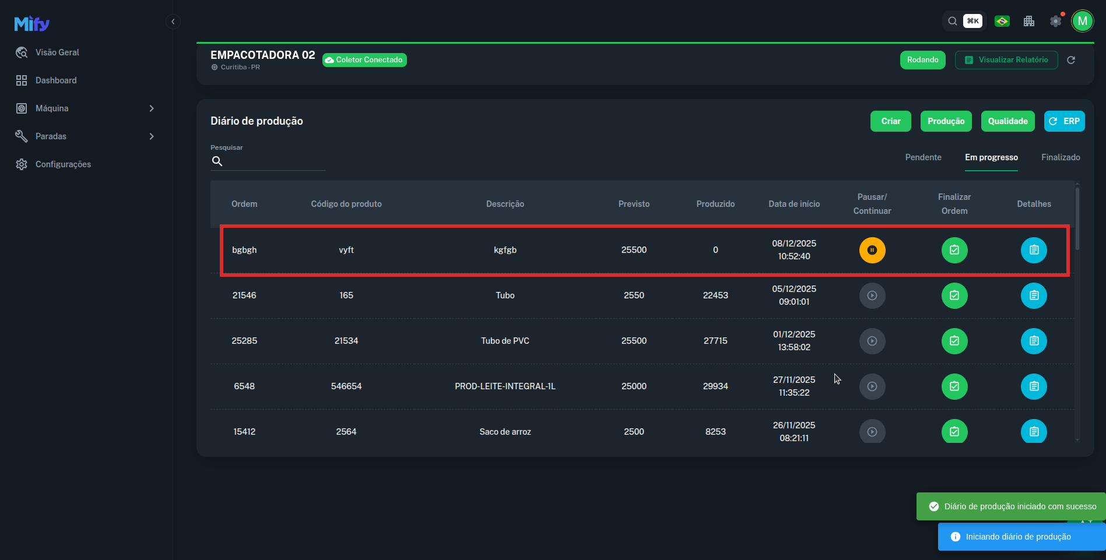Click the Pesquisar search field

(274, 161)
